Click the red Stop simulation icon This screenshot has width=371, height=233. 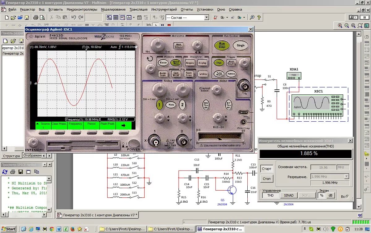tap(169, 26)
